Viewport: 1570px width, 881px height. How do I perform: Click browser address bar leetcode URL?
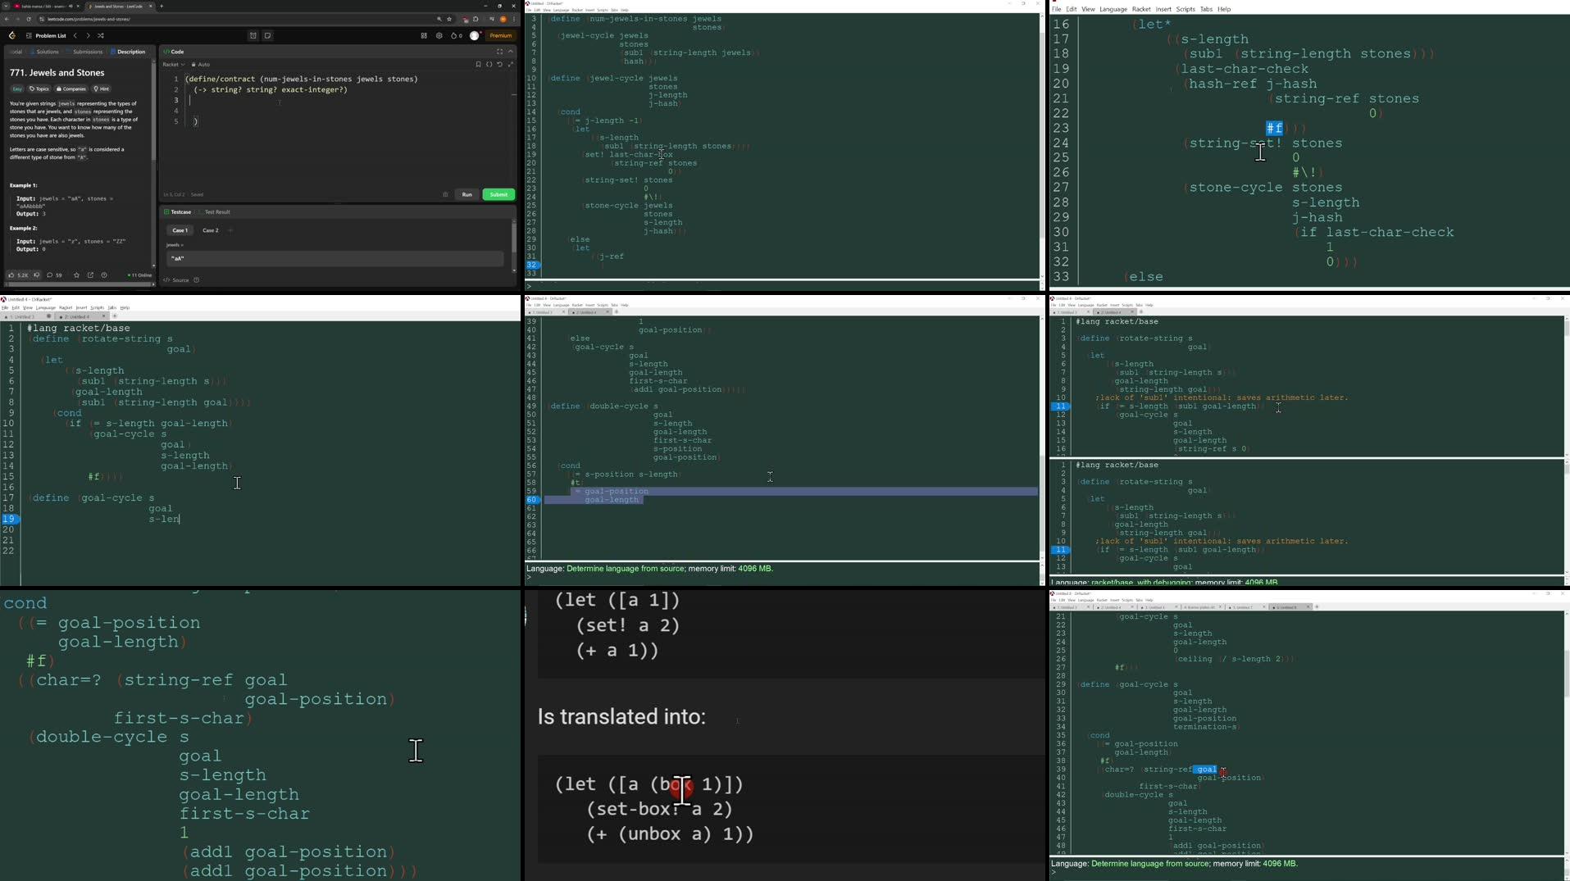pos(238,19)
